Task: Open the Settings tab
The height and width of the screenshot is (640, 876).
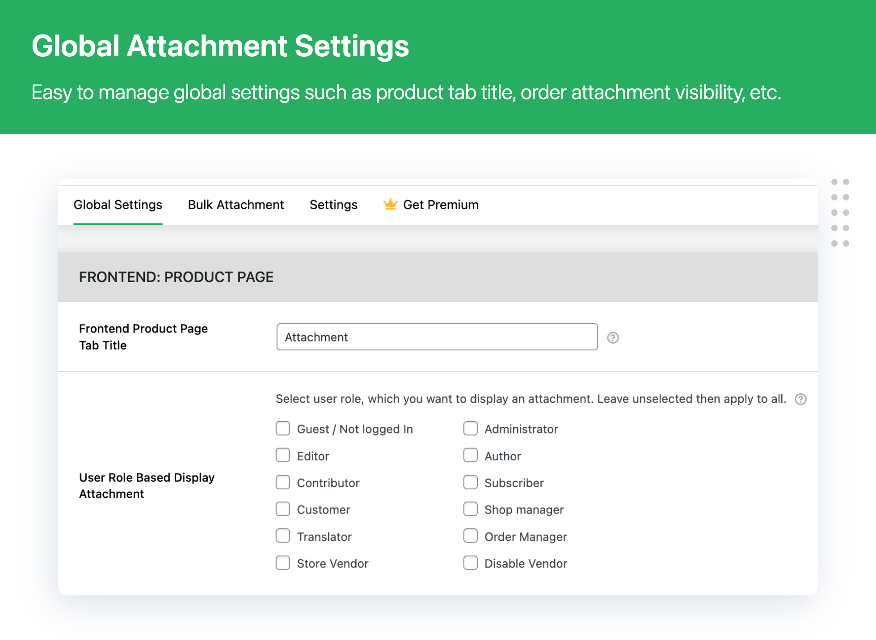Action: coord(333,205)
